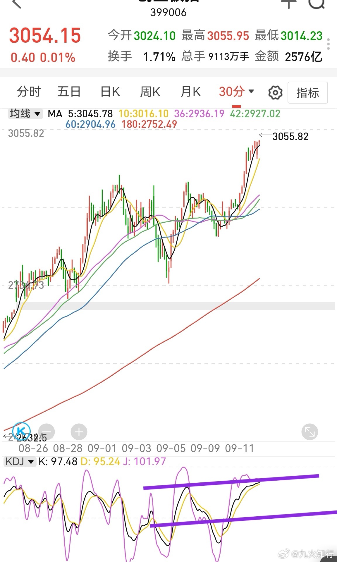Zoom out chart with minus icon
Viewport: 337px width, 562px height.
tap(47, 432)
